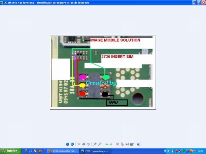This screenshot has height=154, width=206.
Task: Open the viewer Help
Action: pyautogui.click(x=138, y=144)
